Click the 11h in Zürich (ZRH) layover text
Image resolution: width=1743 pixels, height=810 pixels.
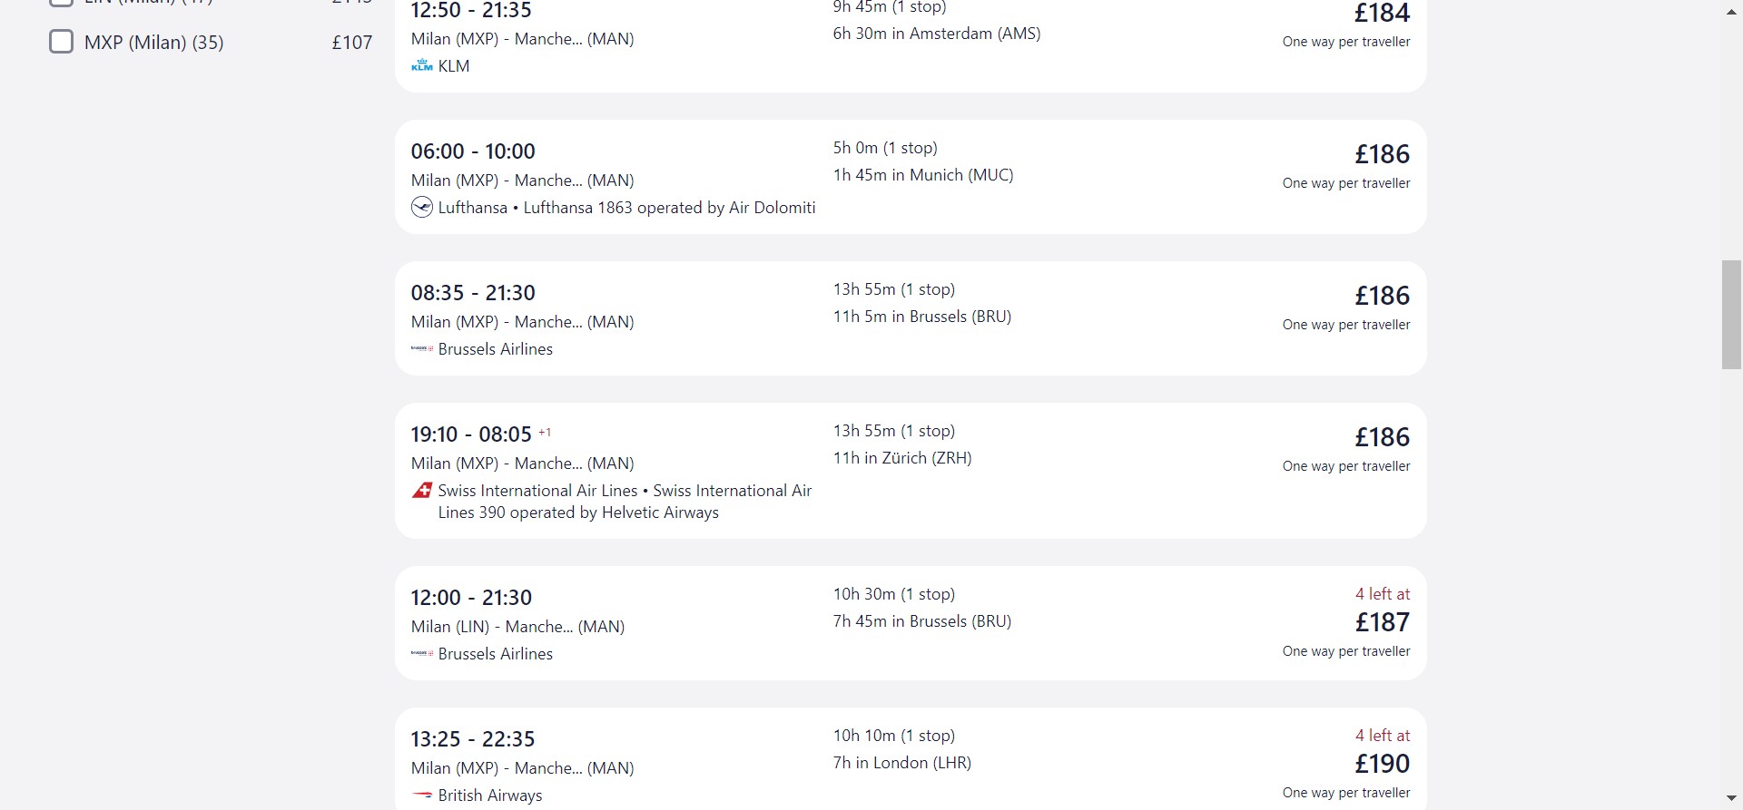(x=902, y=458)
